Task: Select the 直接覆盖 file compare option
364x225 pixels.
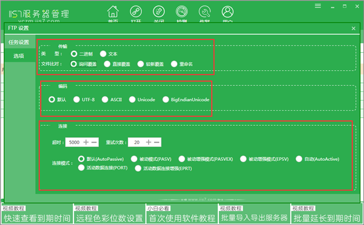Action: pyautogui.click(x=117, y=64)
